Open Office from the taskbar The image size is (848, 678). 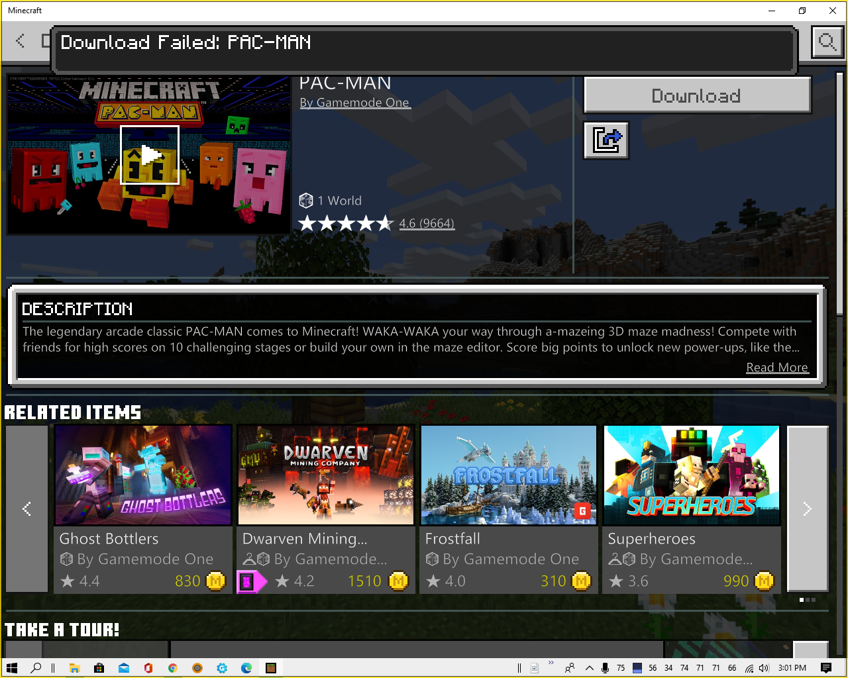tap(148, 668)
